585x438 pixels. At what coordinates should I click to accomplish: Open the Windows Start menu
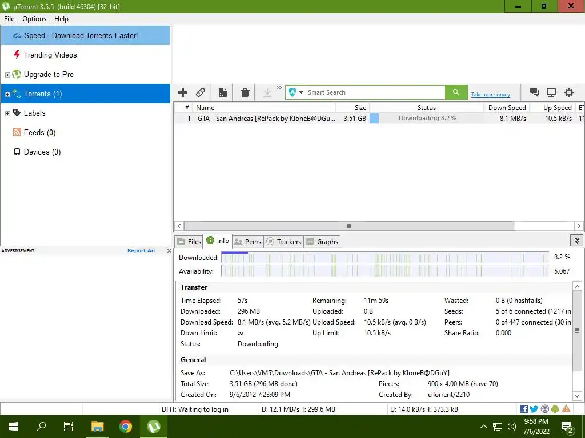[14, 427]
